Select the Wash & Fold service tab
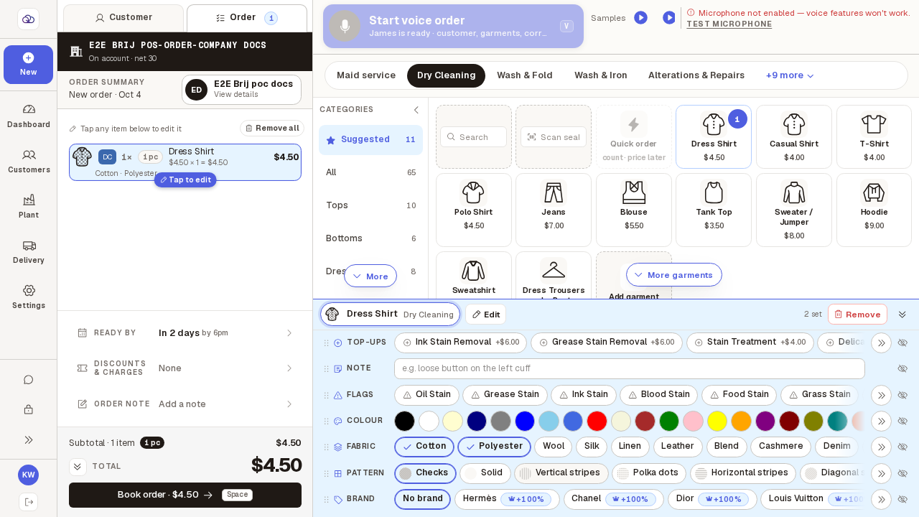 click(525, 75)
